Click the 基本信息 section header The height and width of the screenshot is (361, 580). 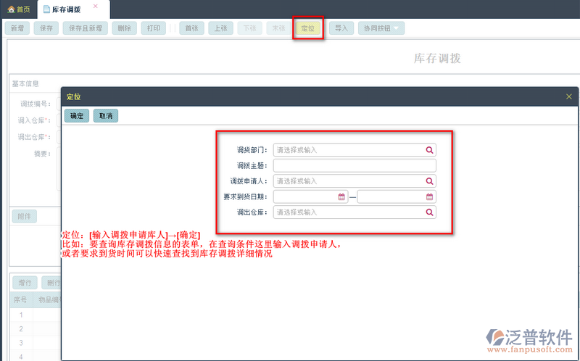25,83
